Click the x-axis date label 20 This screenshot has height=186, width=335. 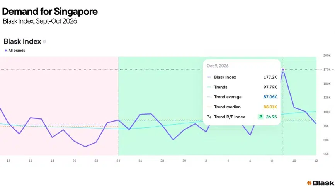coord(74,161)
